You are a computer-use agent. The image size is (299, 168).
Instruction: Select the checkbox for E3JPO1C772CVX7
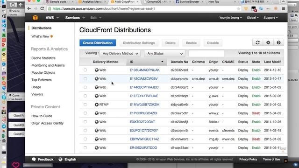[85, 131]
